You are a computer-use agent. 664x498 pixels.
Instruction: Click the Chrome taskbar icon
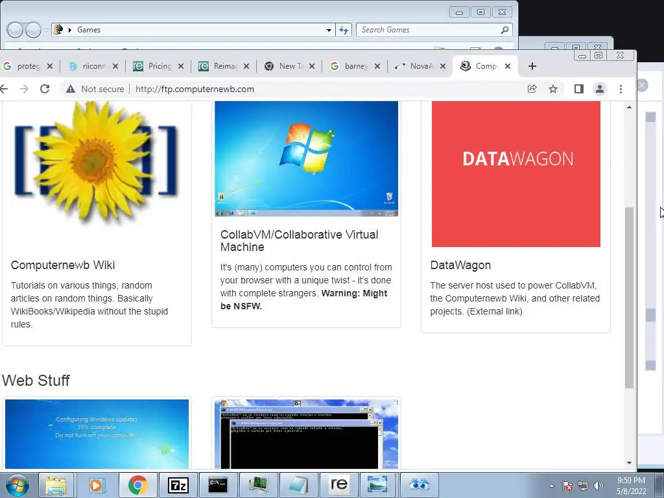tap(137, 485)
